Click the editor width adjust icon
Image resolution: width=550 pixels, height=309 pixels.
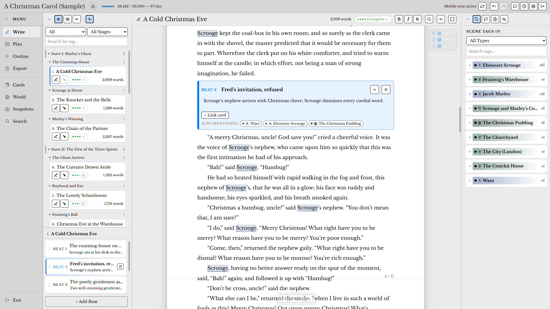tap(441, 19)
